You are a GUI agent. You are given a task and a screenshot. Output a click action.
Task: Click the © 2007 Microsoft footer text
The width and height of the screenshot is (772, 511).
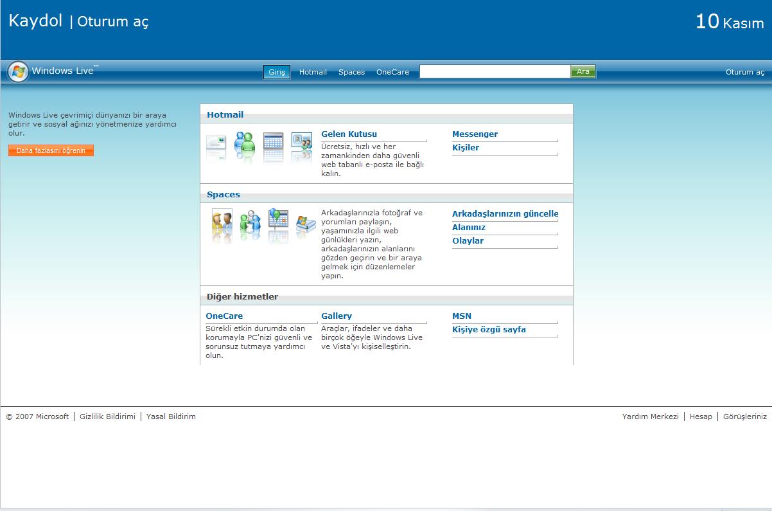click(37, 417)
